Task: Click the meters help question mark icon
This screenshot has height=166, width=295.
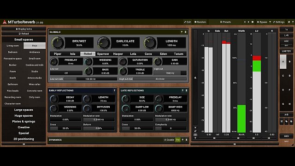Action: [195, 138]
